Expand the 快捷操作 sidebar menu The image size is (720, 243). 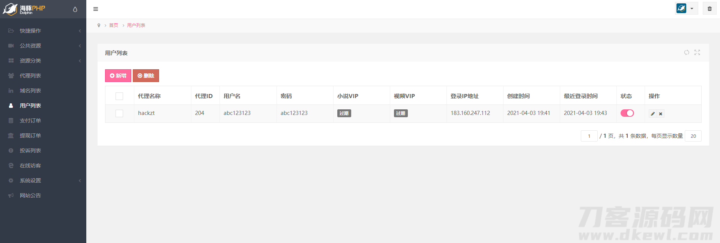tap(43, 31)
